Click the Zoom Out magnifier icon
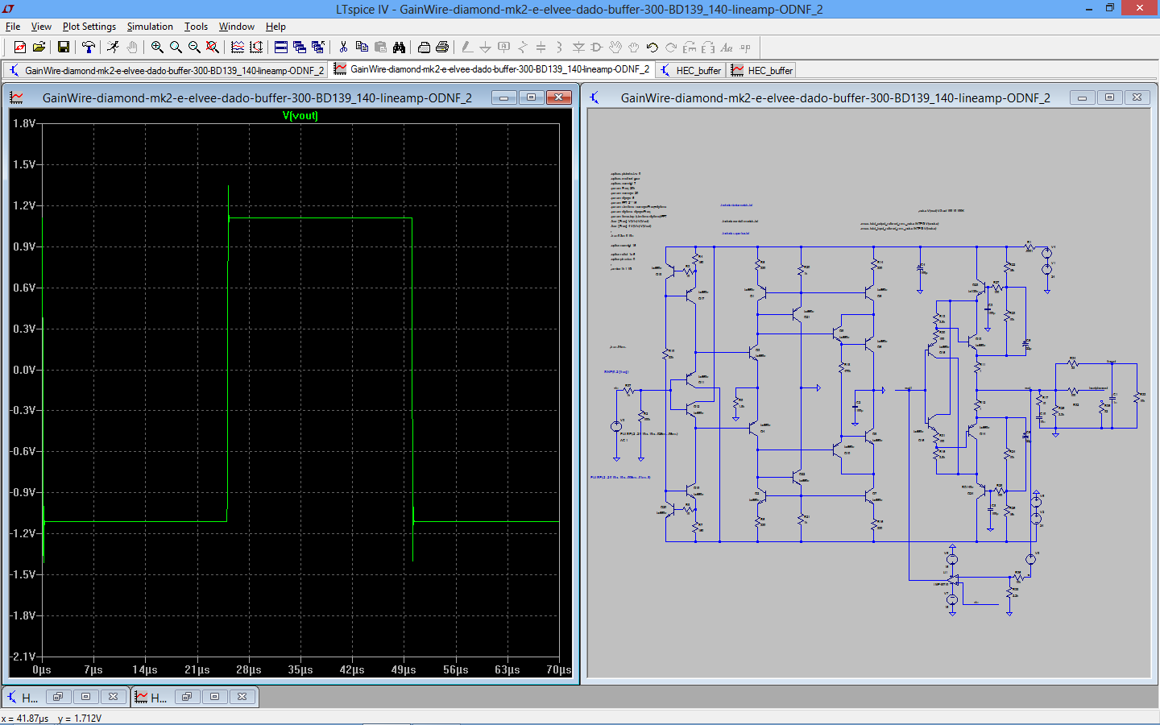 194,48
